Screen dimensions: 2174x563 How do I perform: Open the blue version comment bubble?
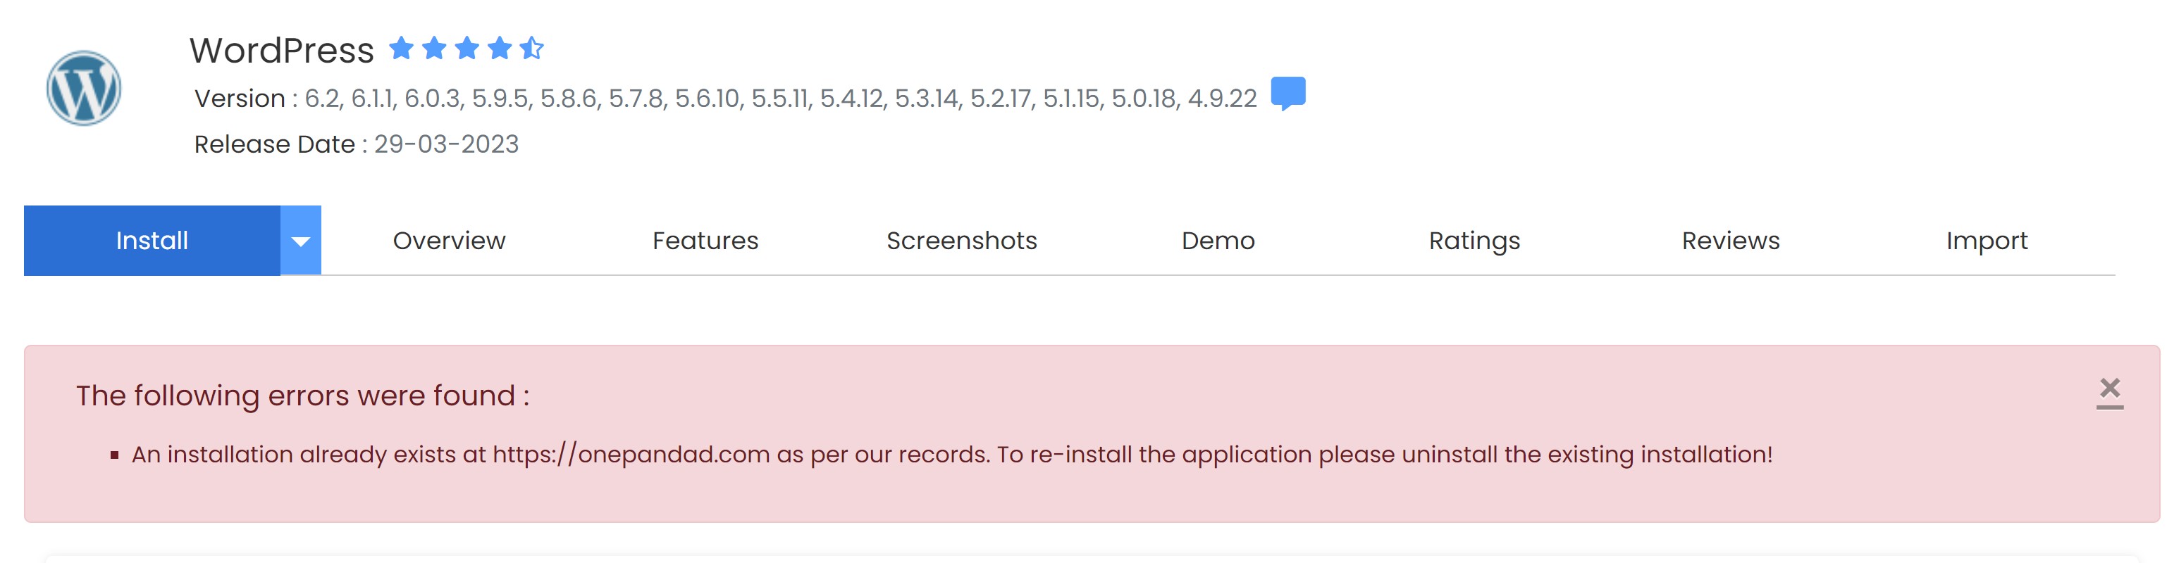point(1288,93)
